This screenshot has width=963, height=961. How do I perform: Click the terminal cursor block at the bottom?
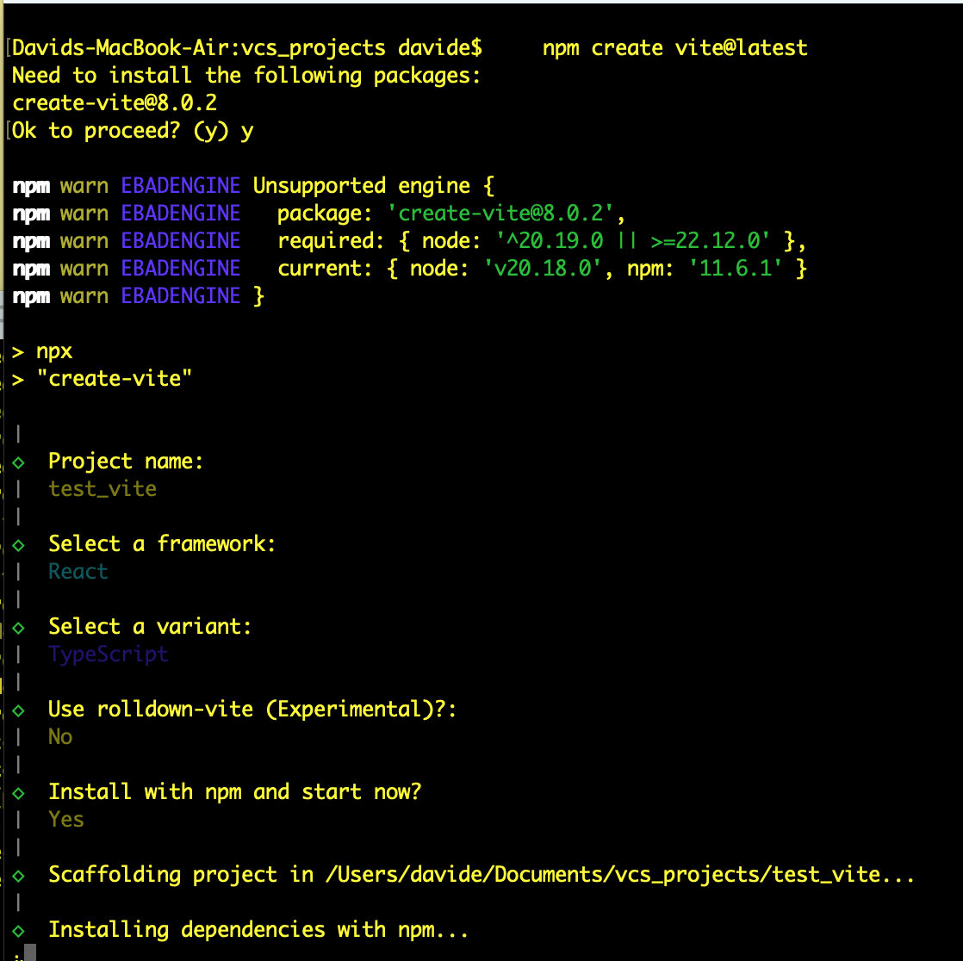click(x=30, y=952)
